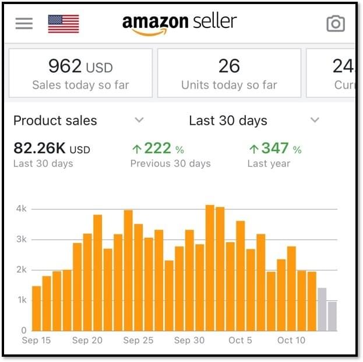The width and height of the screenshot is (363, 362).
Task: Tap the Amazon Seller logo
Action: [179, 24]
